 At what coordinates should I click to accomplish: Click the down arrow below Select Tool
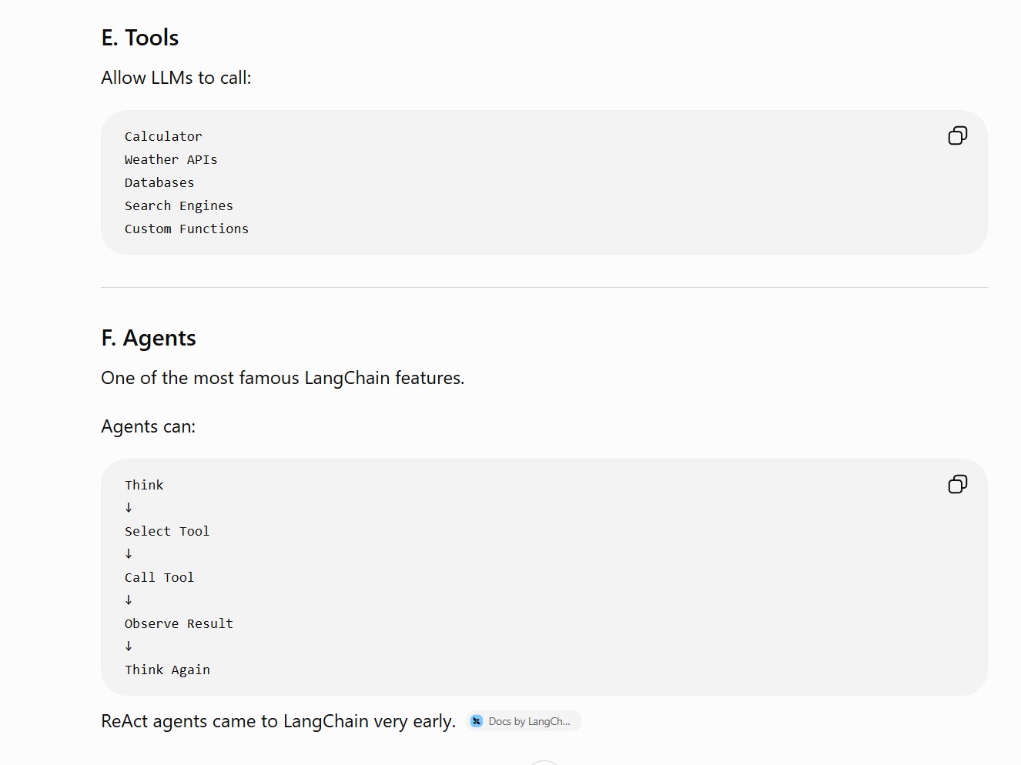[x=129, y=554]
